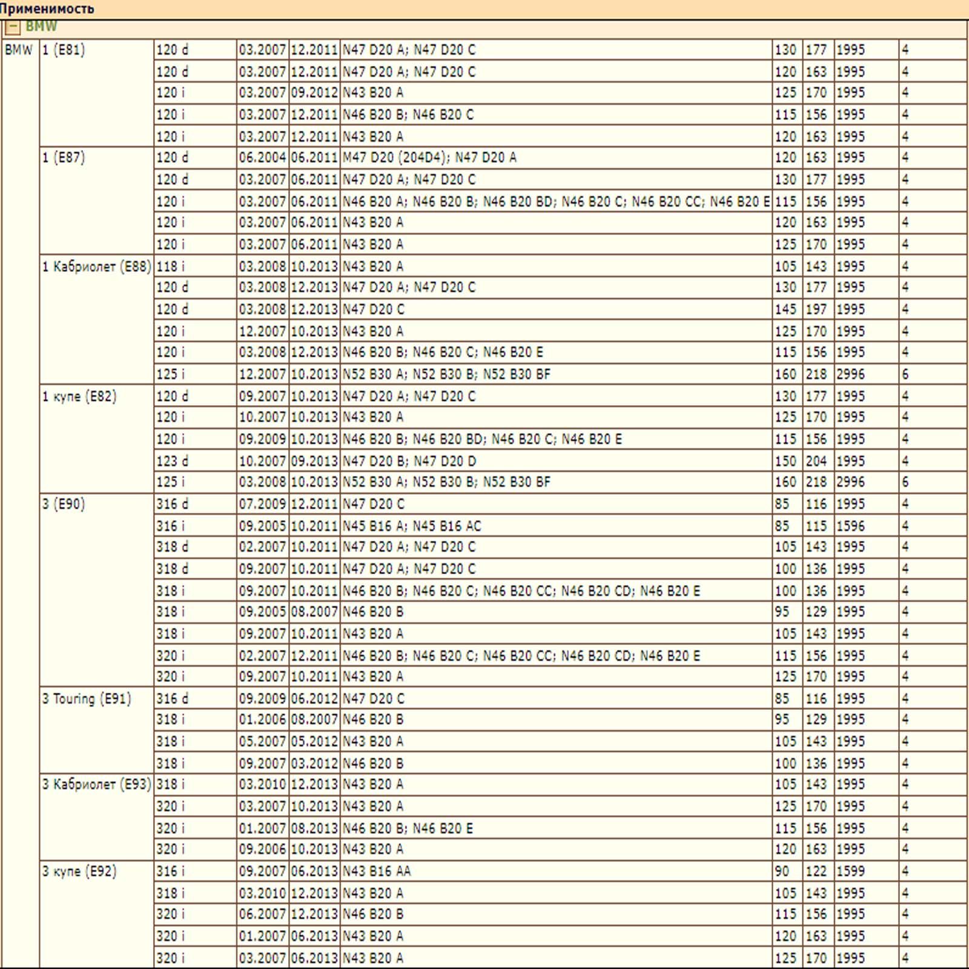Click the 3 купе (E92) model cell
Screen dimensions: 969x969
79,871
